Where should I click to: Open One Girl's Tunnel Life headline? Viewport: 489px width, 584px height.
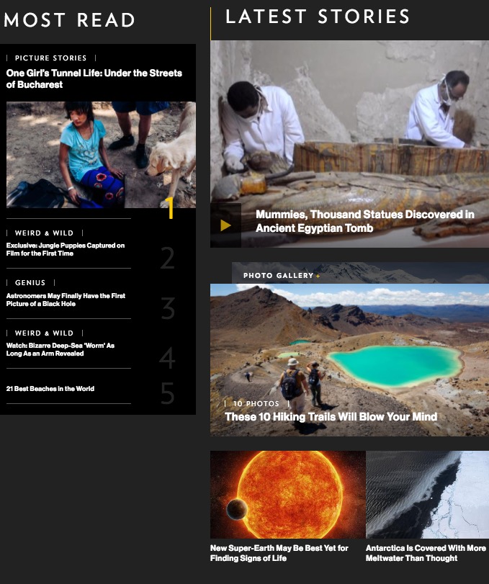[94, 78]
